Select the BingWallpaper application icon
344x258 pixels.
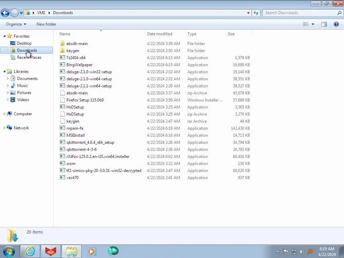coord(62,64)
